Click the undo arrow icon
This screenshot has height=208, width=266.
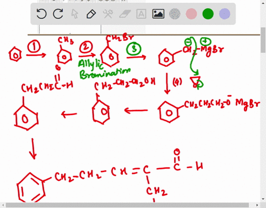click(x=42, y=14)
